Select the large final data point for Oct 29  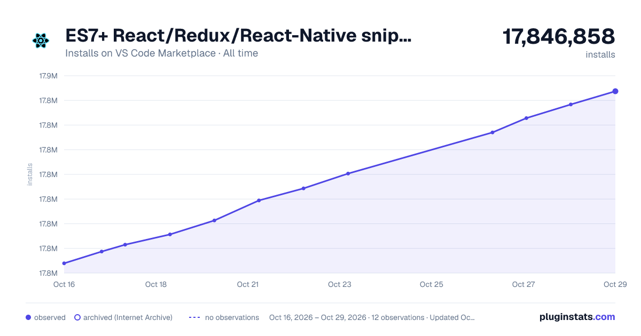[615, 91]
